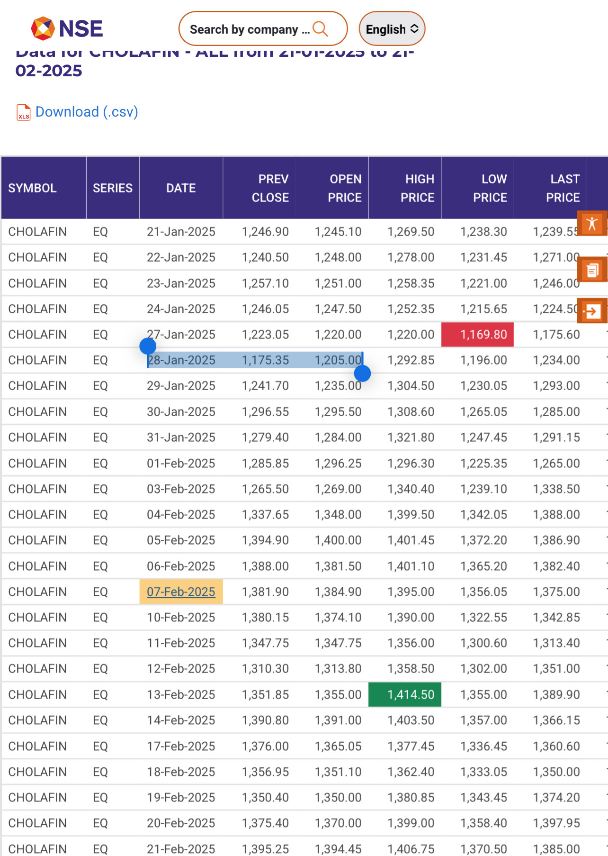Click EQ series in 29-Jan-2025 row
This screenshot has height=856, width=608.
[100, 386]
